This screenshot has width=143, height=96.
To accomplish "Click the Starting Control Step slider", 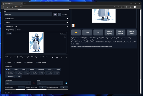I will [36, 89].
